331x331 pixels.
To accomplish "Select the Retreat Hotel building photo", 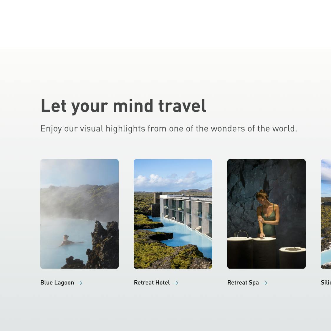I will coord(173,214).
